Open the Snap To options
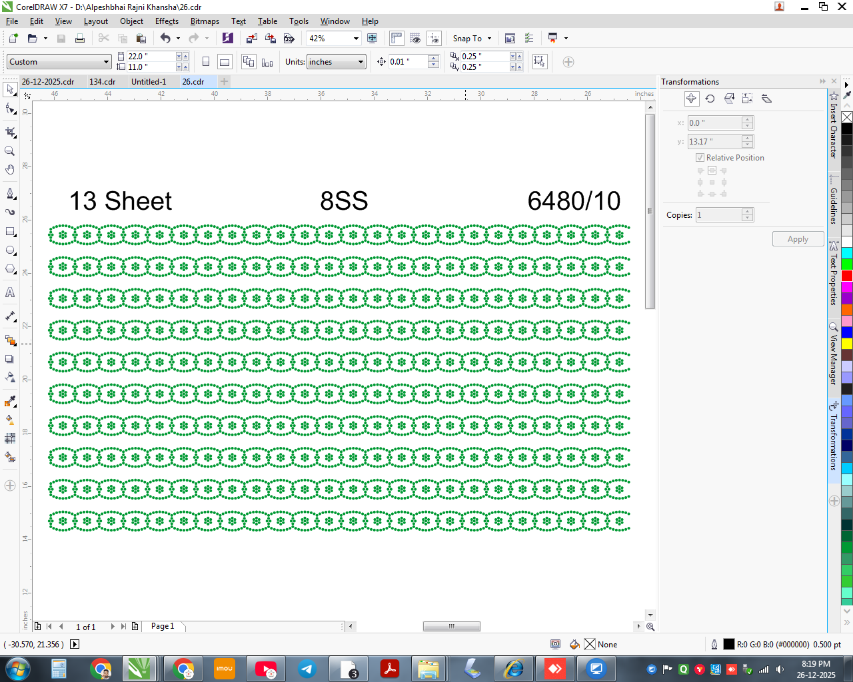The width and height of the screenshot is (853, 682). [472, 39]
